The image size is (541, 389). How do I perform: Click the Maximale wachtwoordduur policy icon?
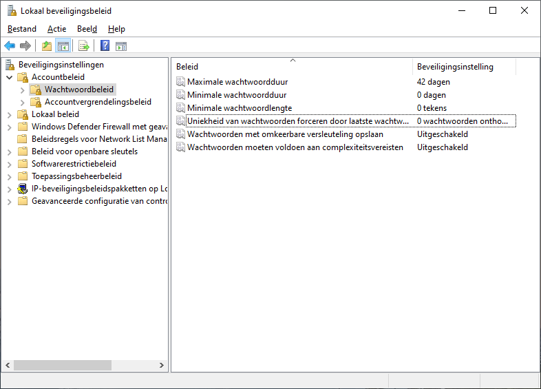point(181,82)
